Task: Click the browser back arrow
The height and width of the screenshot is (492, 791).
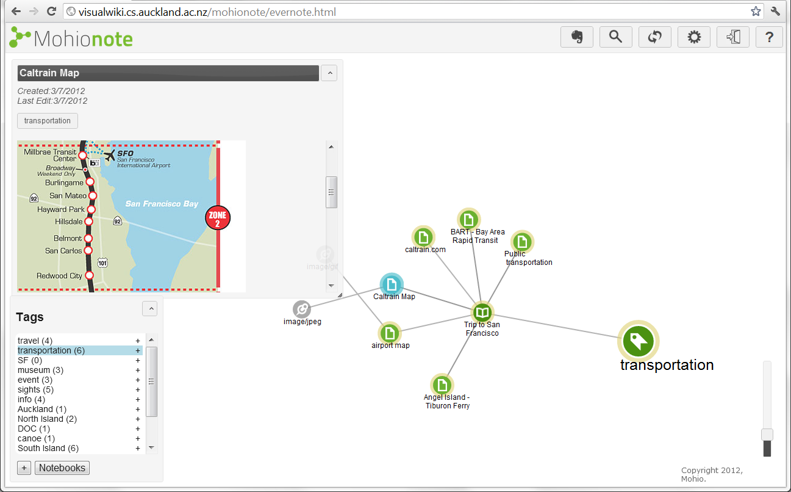Action: pos(16,12)
